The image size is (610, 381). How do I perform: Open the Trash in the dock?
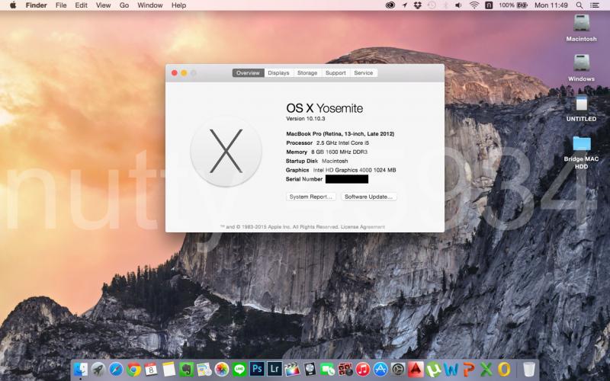(x=528, y=370)
